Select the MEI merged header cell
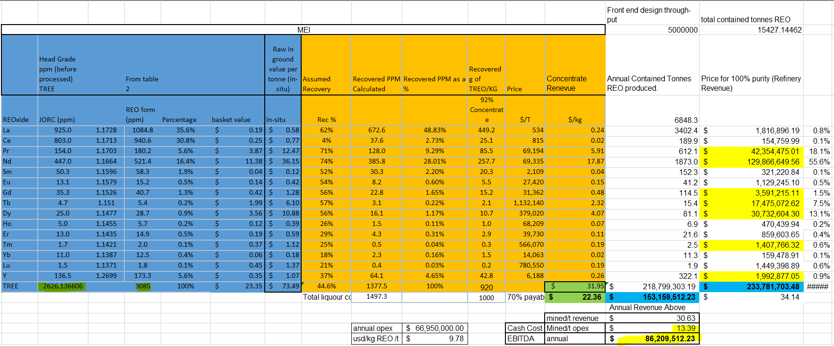834x346 pixels. point(303,30)
